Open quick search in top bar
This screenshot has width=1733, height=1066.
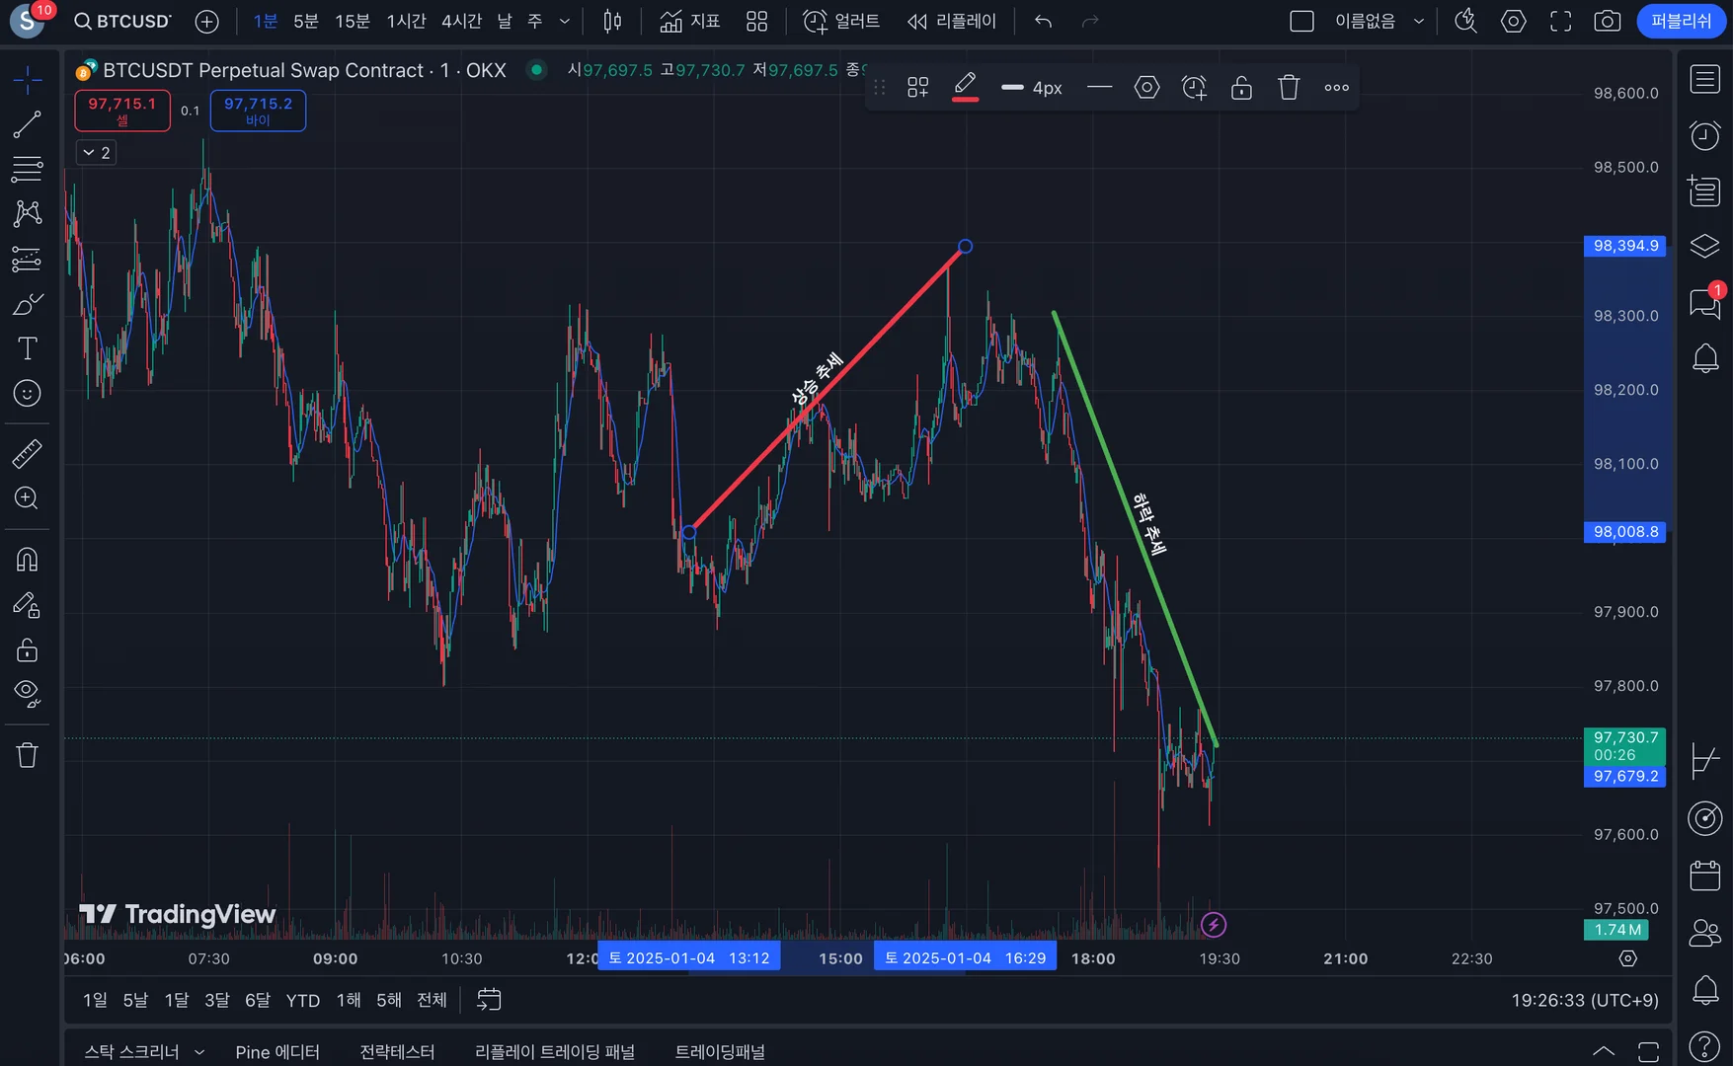point(1465,21)
